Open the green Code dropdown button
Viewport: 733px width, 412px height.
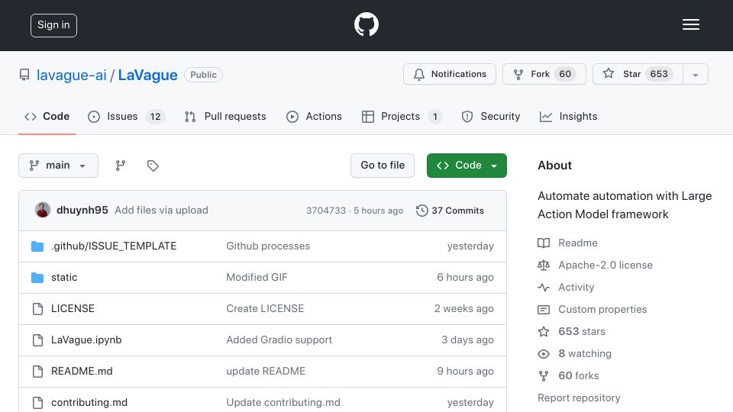pos(467,166)
